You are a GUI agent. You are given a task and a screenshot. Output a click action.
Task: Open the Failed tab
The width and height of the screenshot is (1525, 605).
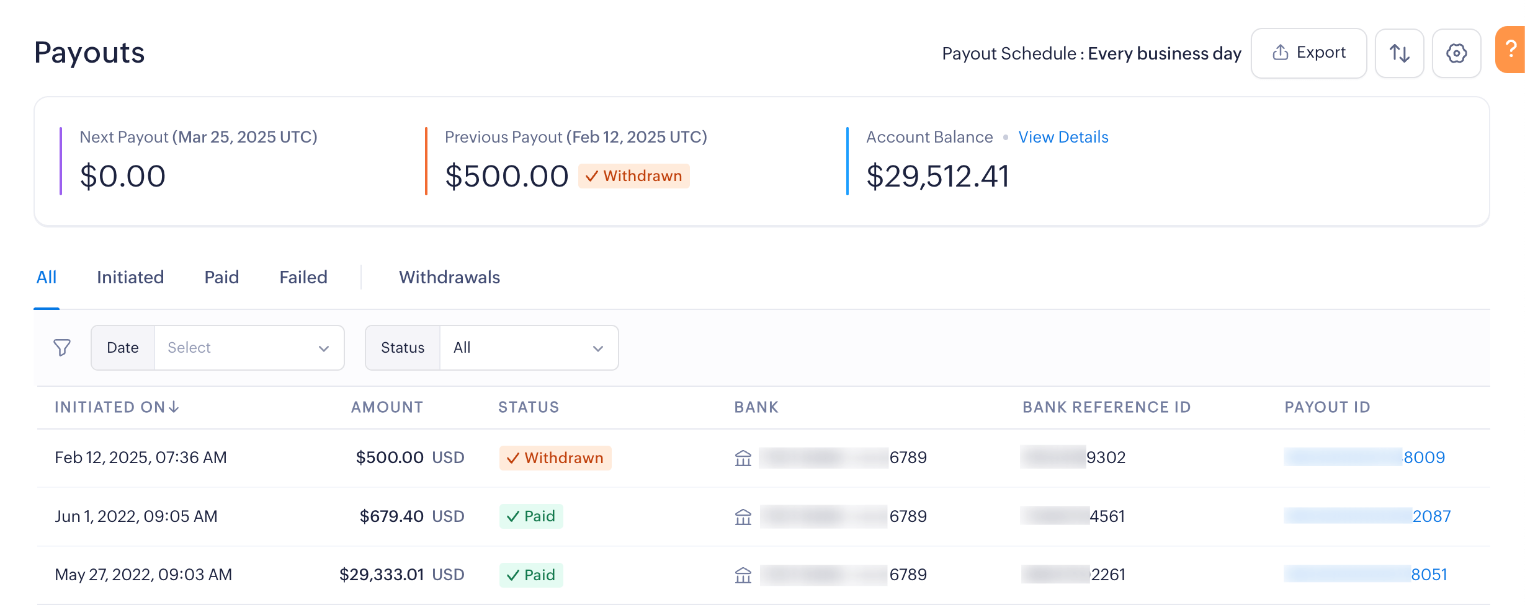click(303, 277)
